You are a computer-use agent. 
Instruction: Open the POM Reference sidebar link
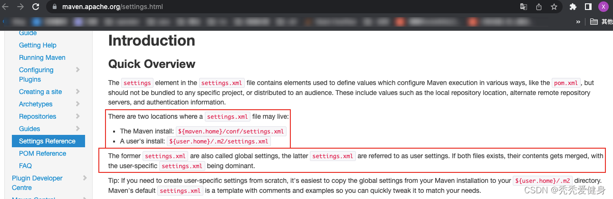point(43,153)
